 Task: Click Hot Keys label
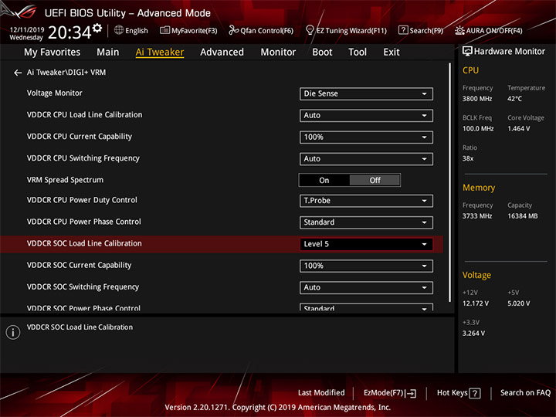point(452,393)
